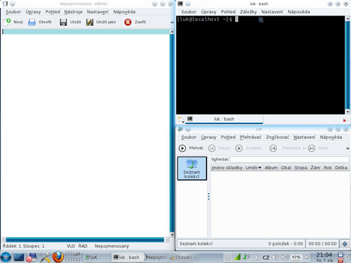Open terminal Záložky menu
This screenshot has width=351, height=263.
click(x=249, y=12)
